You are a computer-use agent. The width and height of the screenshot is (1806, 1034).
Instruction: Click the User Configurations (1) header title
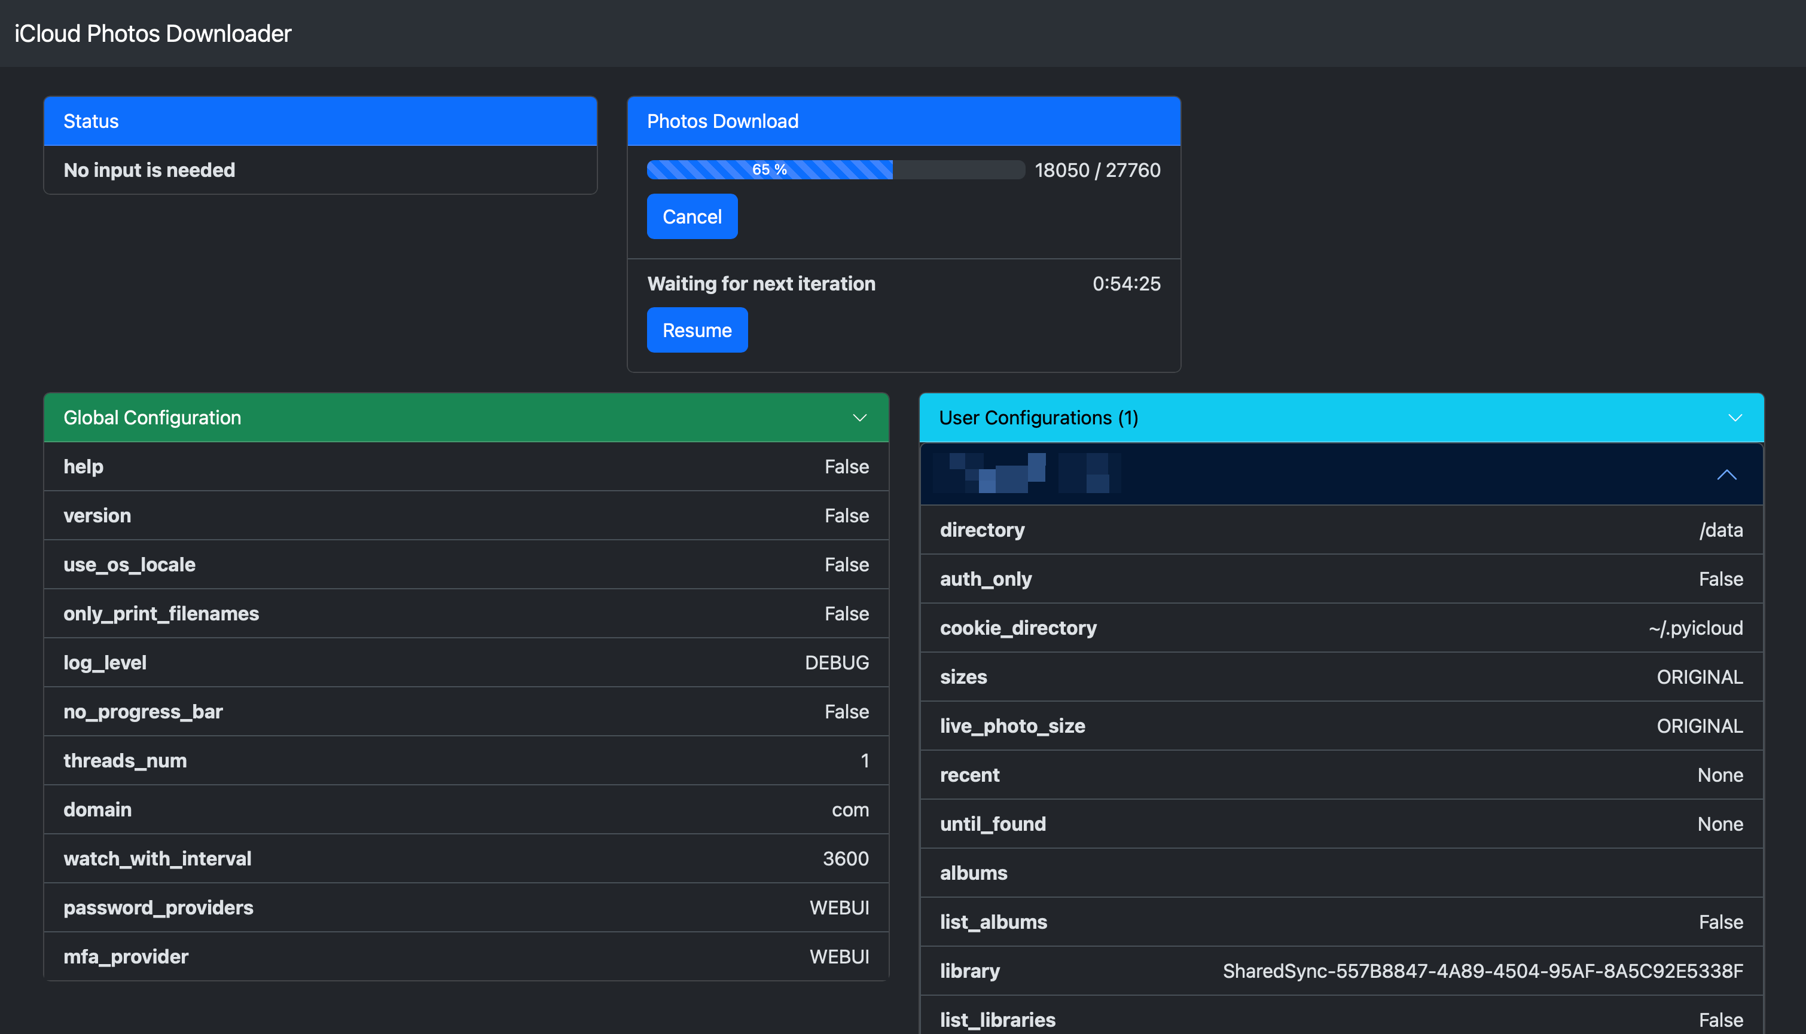(1038, 418)
